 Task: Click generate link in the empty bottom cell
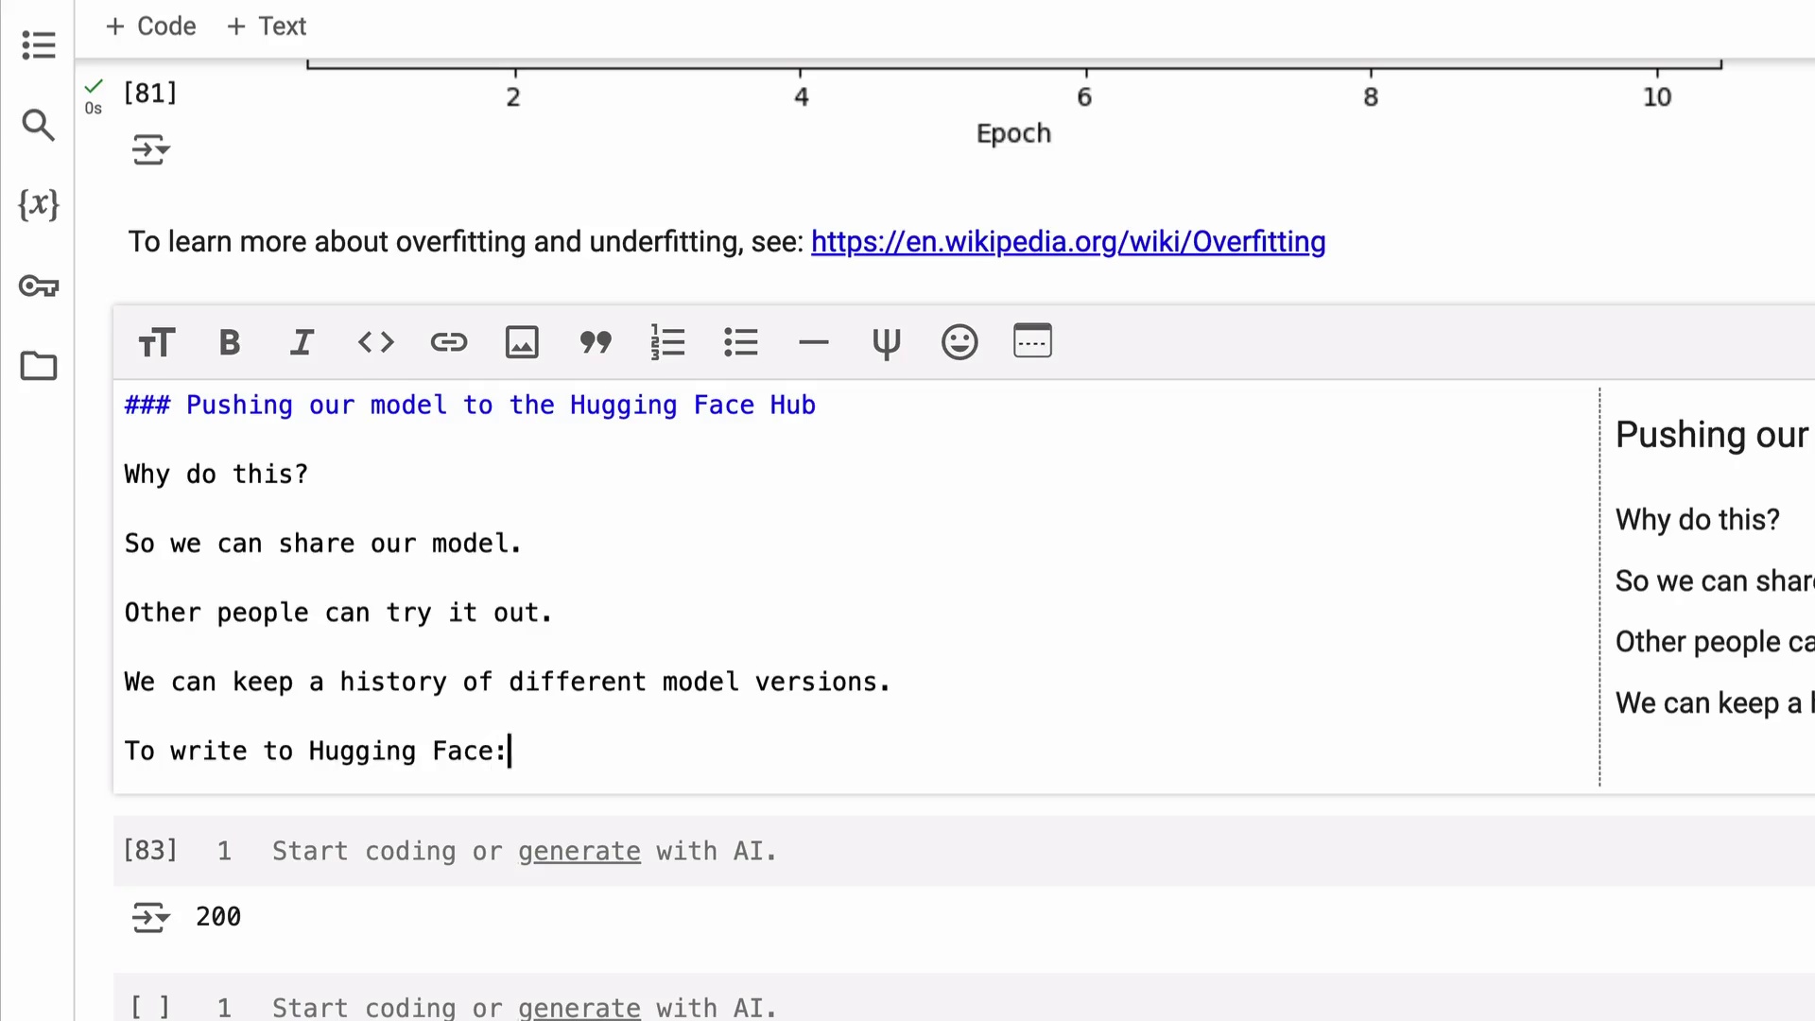click(579, 1008)
